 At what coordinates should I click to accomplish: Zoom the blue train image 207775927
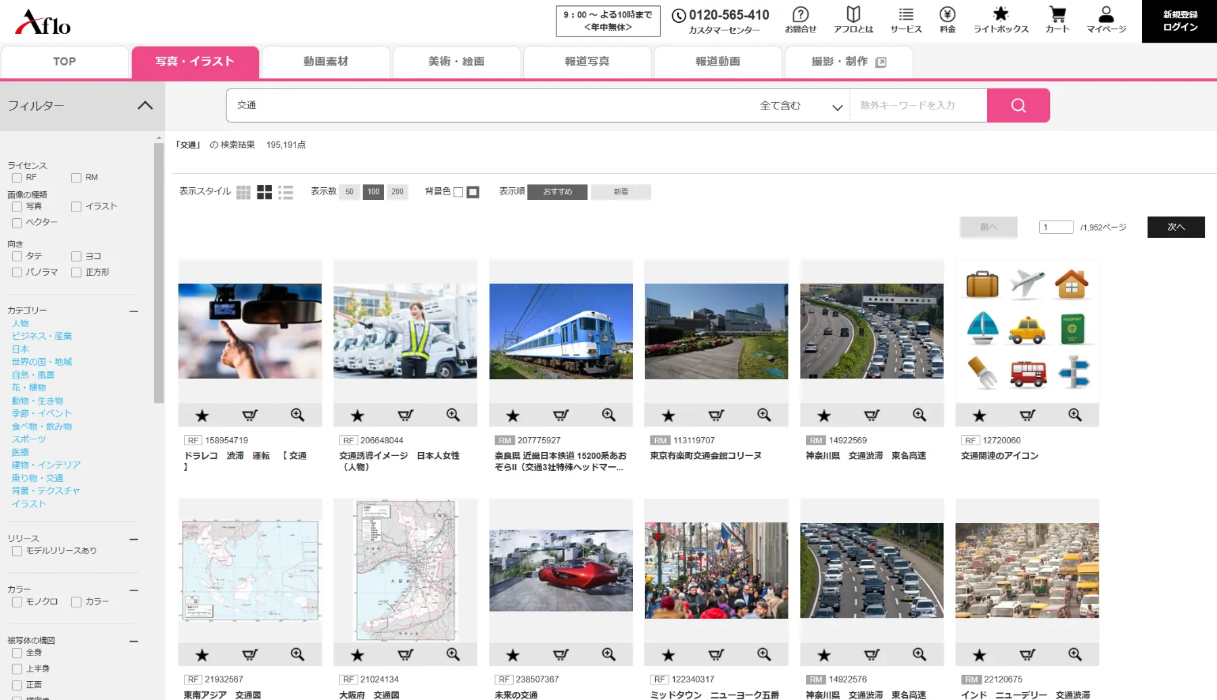coord(608,415)
